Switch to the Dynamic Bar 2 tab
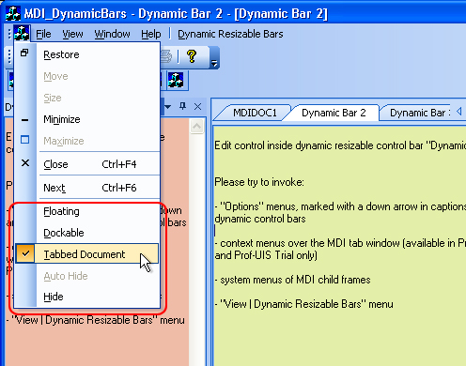The height and width of the screenshot is (366, 466). 334,113
